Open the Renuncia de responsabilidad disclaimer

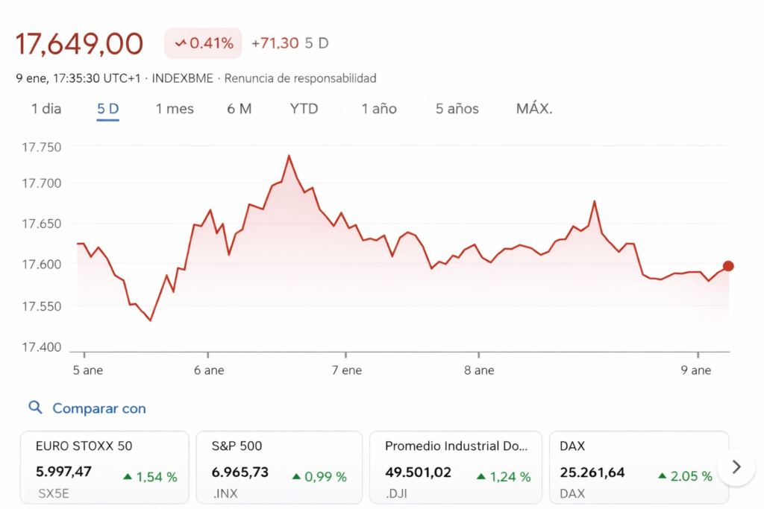coord(301,78)
